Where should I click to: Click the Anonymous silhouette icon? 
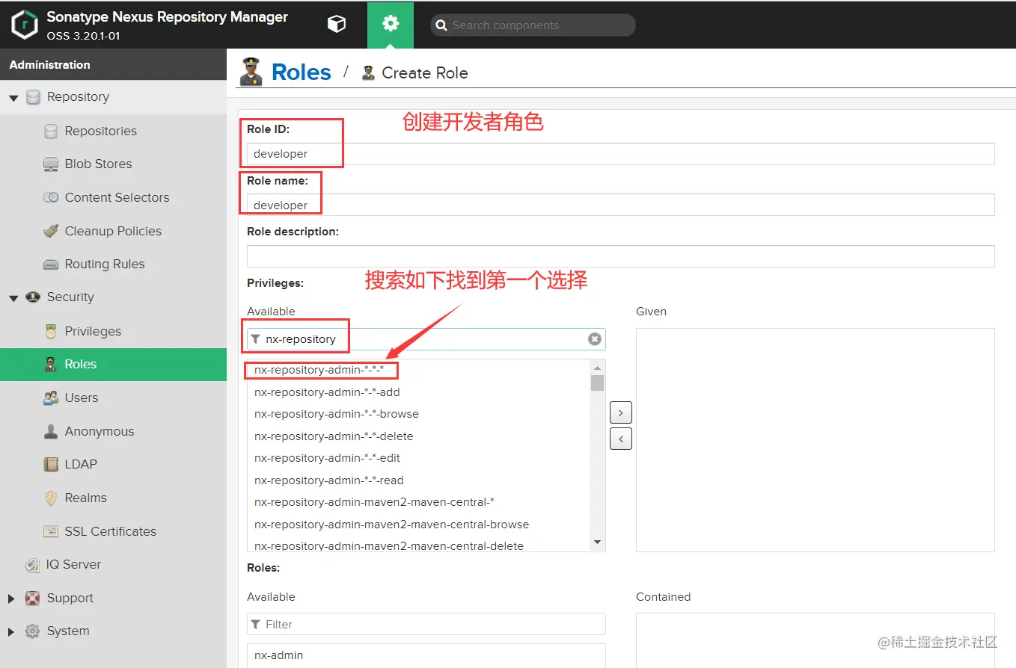coord(51,431)
